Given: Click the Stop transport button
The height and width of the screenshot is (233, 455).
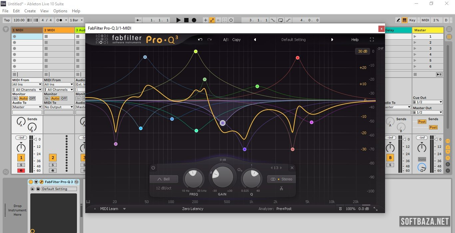Looking at the screenshot, I should pos(186,20).
